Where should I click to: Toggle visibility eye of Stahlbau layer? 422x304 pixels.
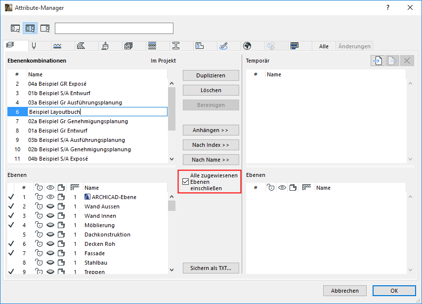(x=50, y=263)
